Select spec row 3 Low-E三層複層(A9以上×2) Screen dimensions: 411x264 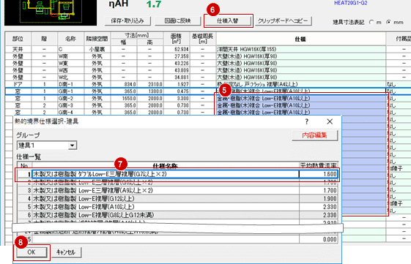click(165, 190)
